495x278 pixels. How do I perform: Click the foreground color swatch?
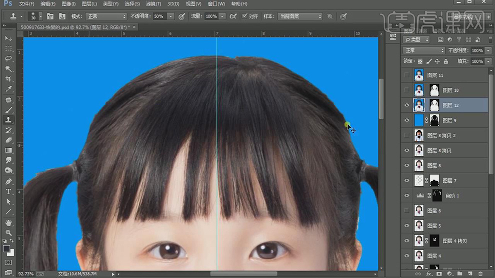tap(6, 249)
